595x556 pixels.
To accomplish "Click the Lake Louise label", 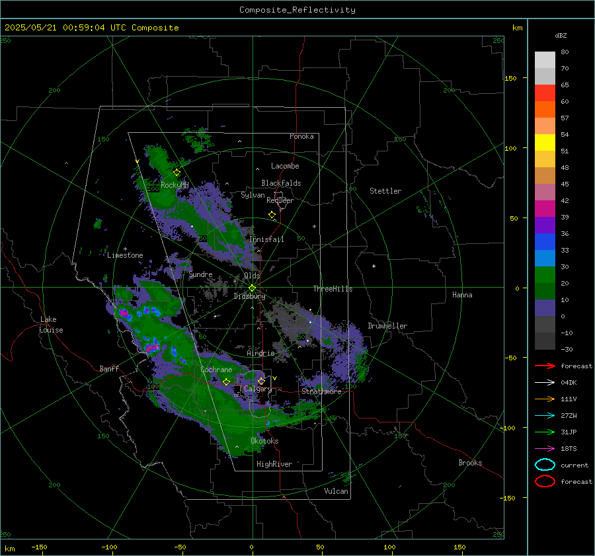I will point(51,325).
